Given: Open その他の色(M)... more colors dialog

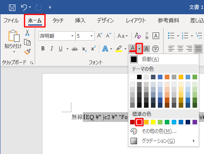Looking at the screenshot, I should (164, 131).
